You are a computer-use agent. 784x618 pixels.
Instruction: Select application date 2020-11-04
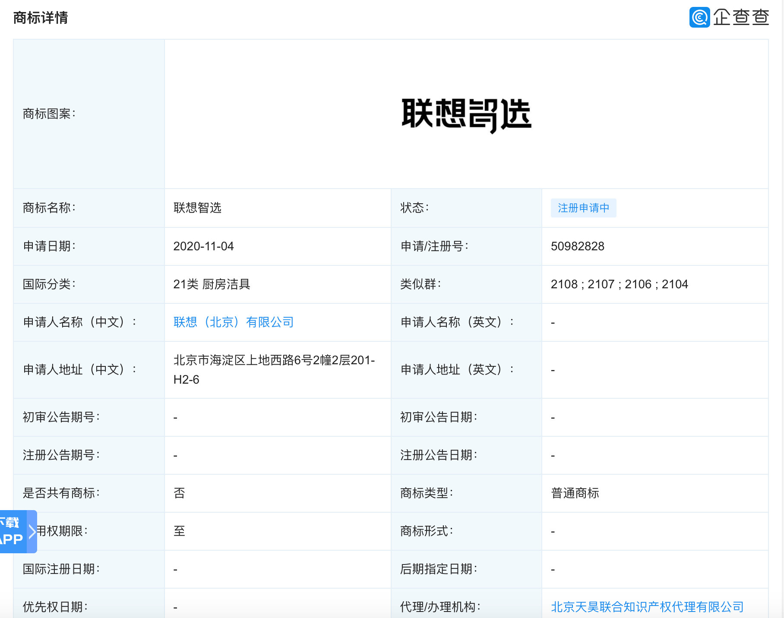pyautogui.click(x=203, y=246)
